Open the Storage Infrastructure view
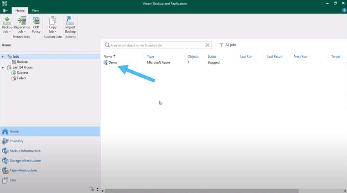This screenshot has height=193, width=347. point(50,161)
